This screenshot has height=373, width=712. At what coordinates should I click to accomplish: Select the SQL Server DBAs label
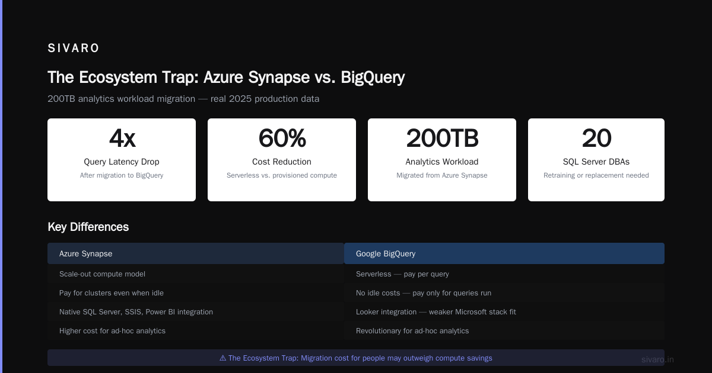click(x=596, y=162)
